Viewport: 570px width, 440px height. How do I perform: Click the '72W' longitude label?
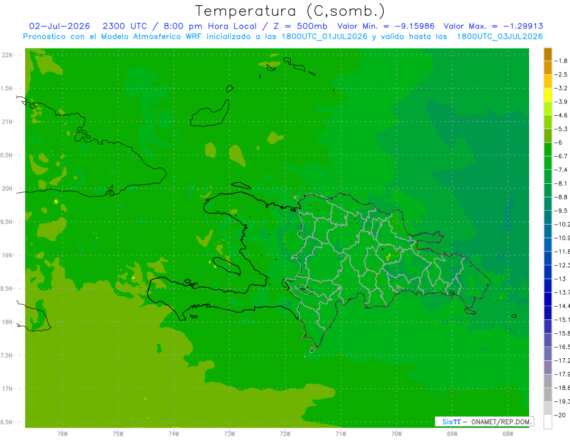pos(285,433)
